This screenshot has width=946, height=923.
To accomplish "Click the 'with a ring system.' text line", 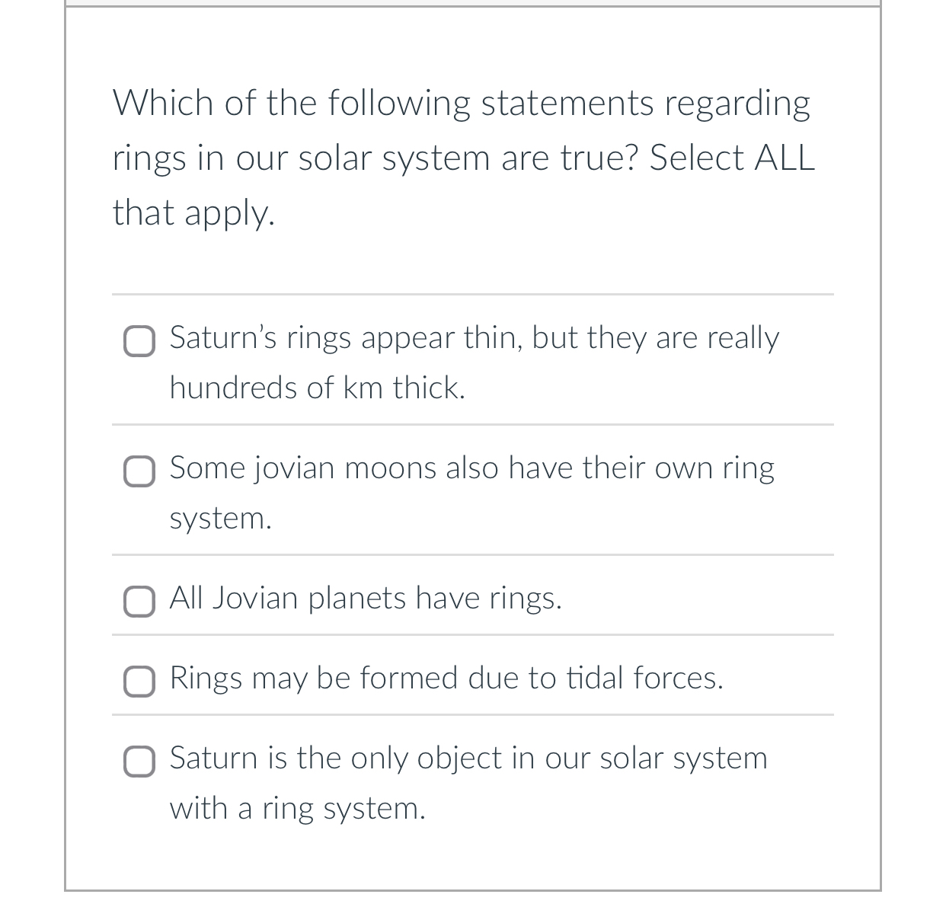I will pyautogui.click(x=297, y=808).
